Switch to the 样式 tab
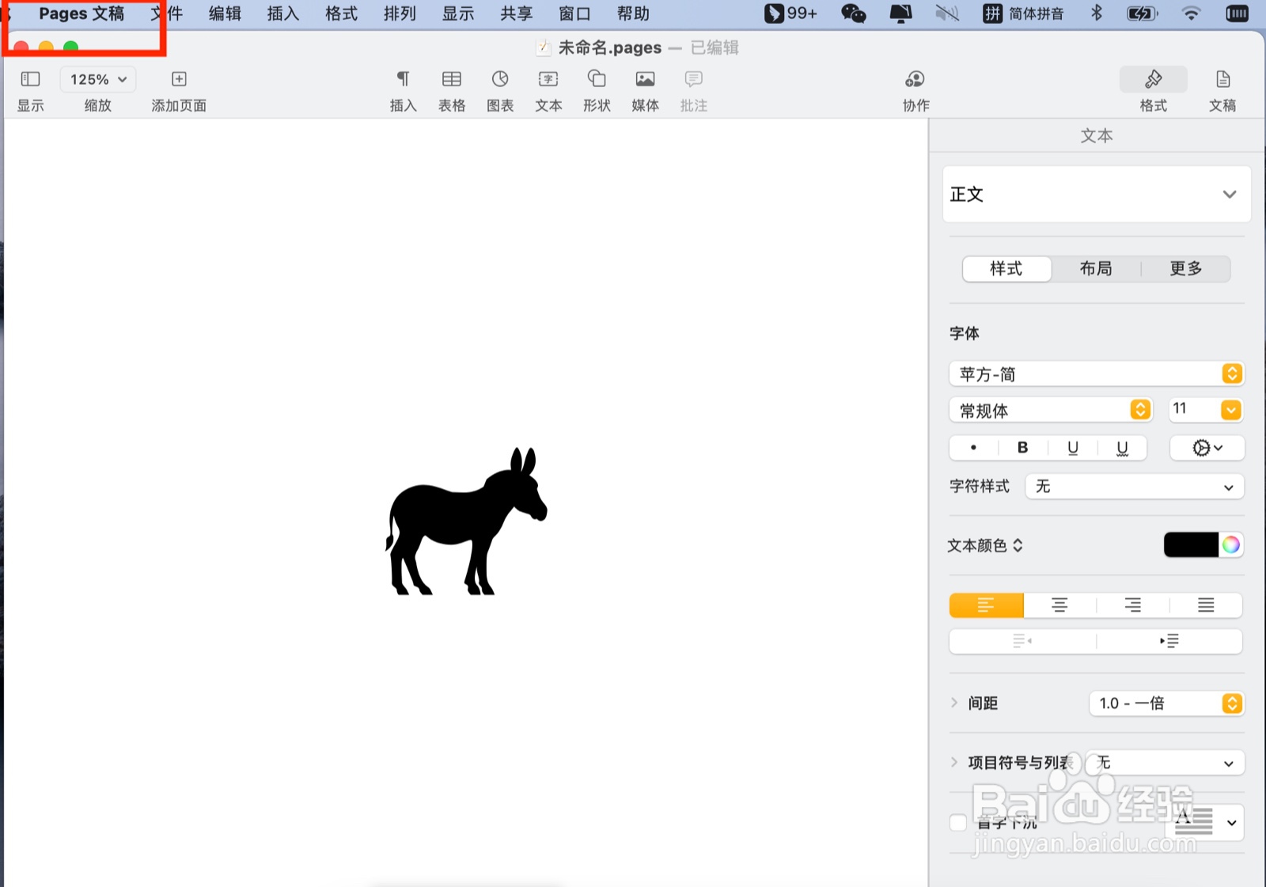The width and height of the screenshot is (1266, 887). [1006, 269]
